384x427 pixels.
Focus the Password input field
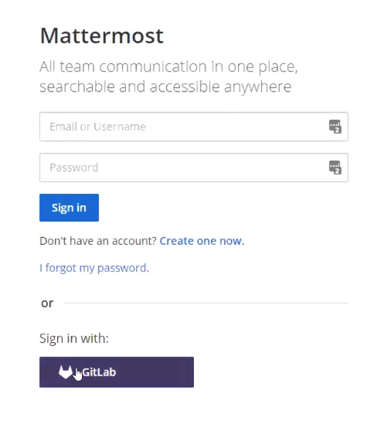(x=194, y=168)
